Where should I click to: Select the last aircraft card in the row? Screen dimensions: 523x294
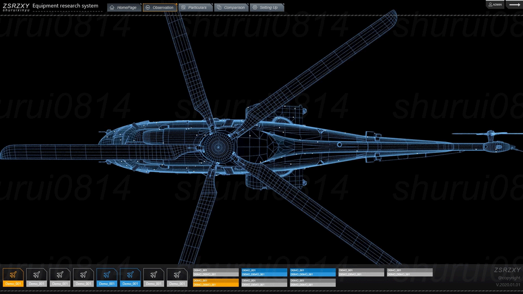click(177, 277)
